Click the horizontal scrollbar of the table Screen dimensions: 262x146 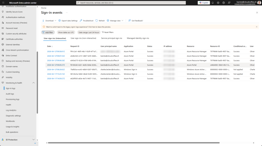pos(134,143)
